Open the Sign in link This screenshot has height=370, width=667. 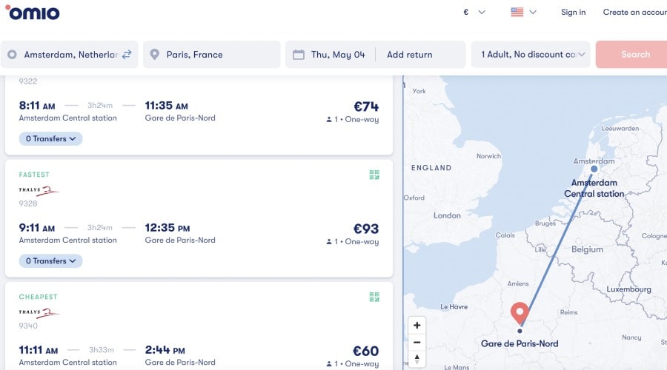click(573, 13)
